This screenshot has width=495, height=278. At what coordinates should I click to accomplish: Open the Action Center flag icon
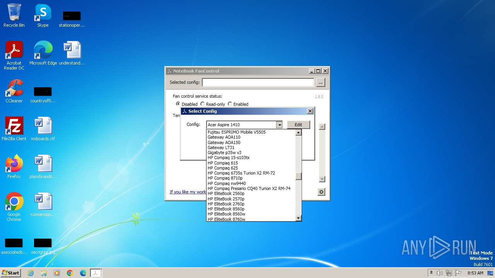coord(458,273)
